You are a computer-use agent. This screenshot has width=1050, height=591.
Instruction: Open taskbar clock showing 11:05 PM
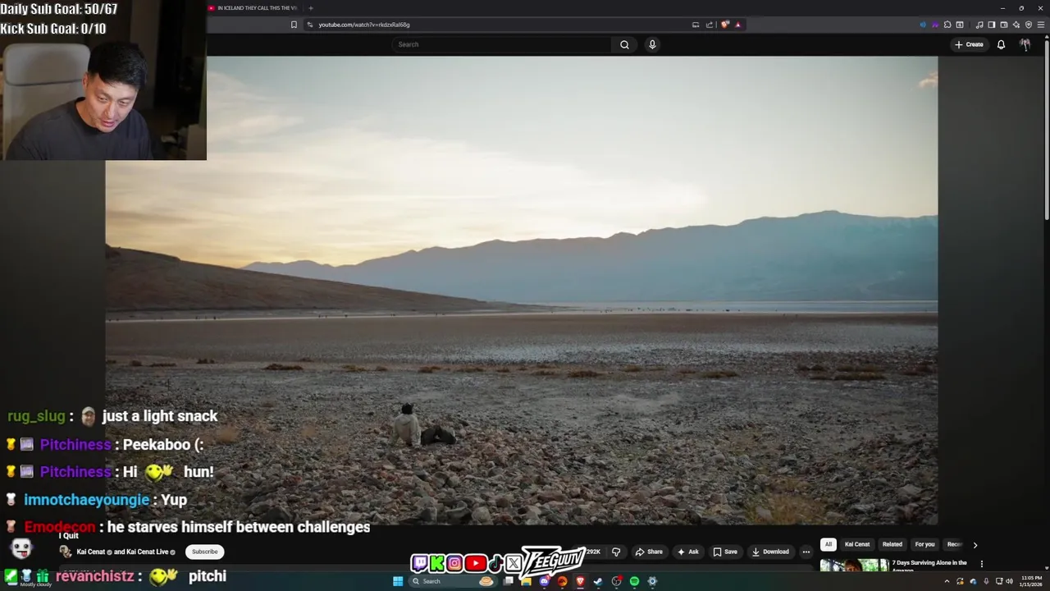1030,581
